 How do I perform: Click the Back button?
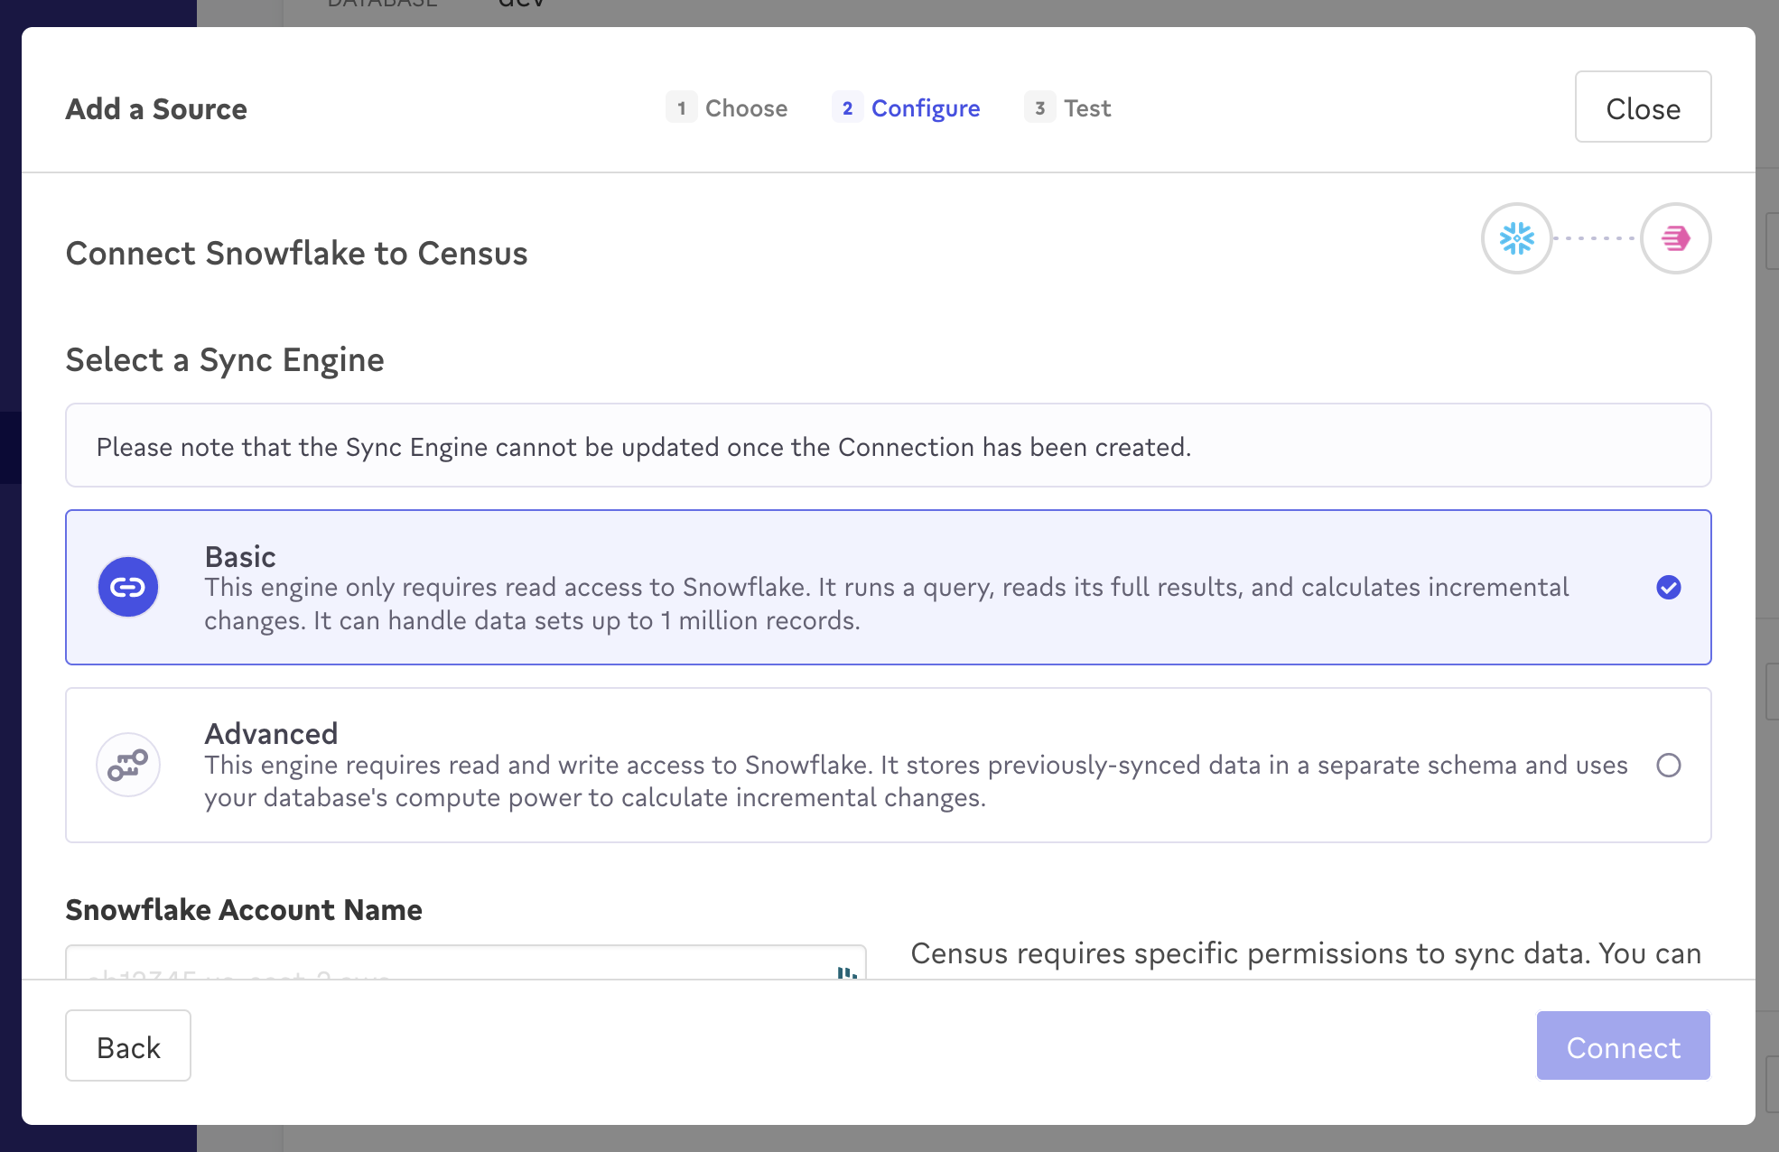point(128,1045)
